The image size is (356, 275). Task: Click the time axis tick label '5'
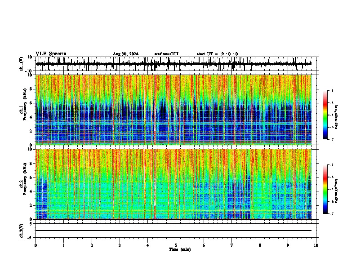176,245
